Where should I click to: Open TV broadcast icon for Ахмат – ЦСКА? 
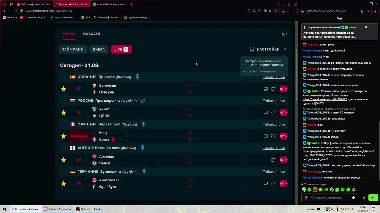266,112
